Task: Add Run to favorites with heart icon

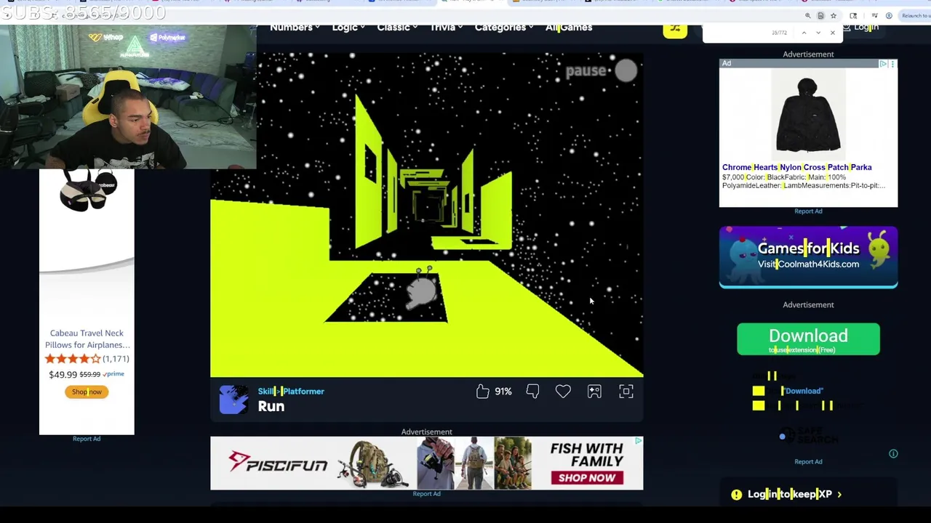Action: (563, 392)
